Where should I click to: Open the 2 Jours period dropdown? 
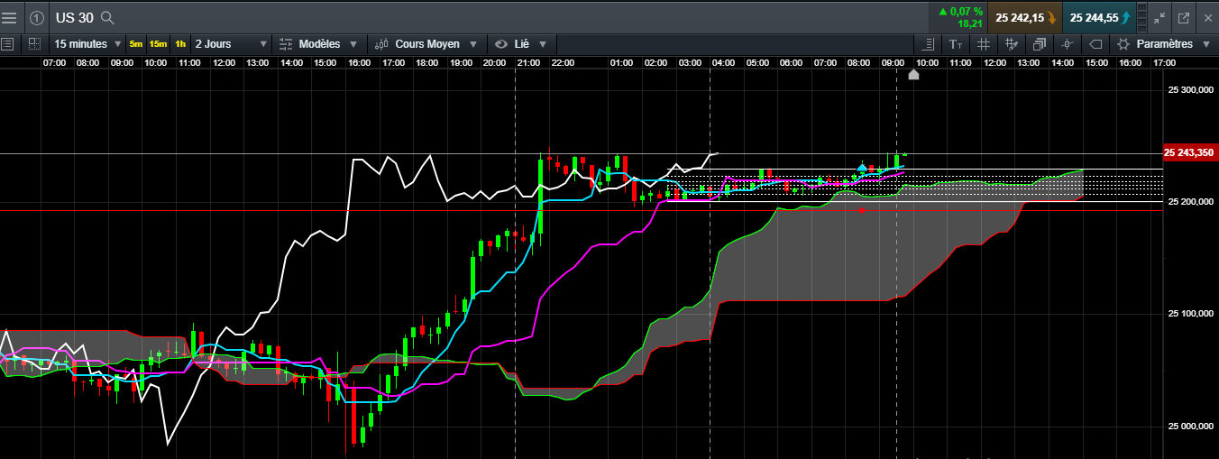(231, 43)
